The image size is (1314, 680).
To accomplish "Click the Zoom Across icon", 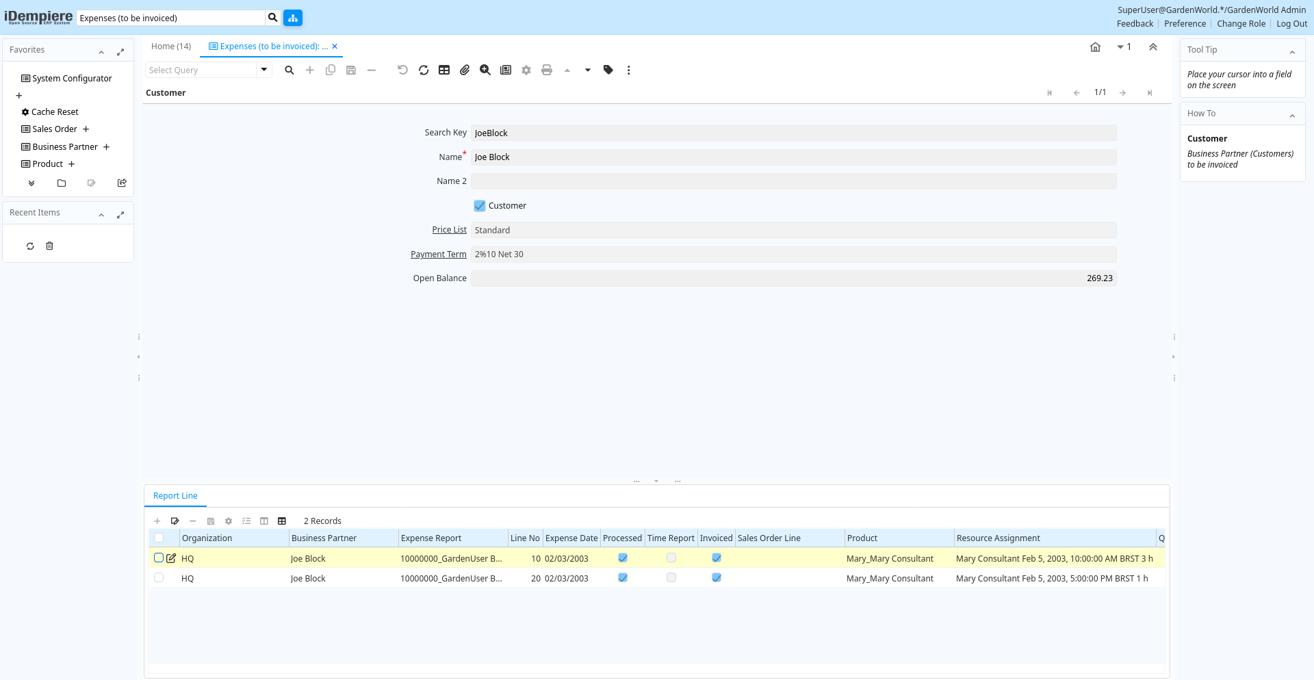I will tap(485, 70).
